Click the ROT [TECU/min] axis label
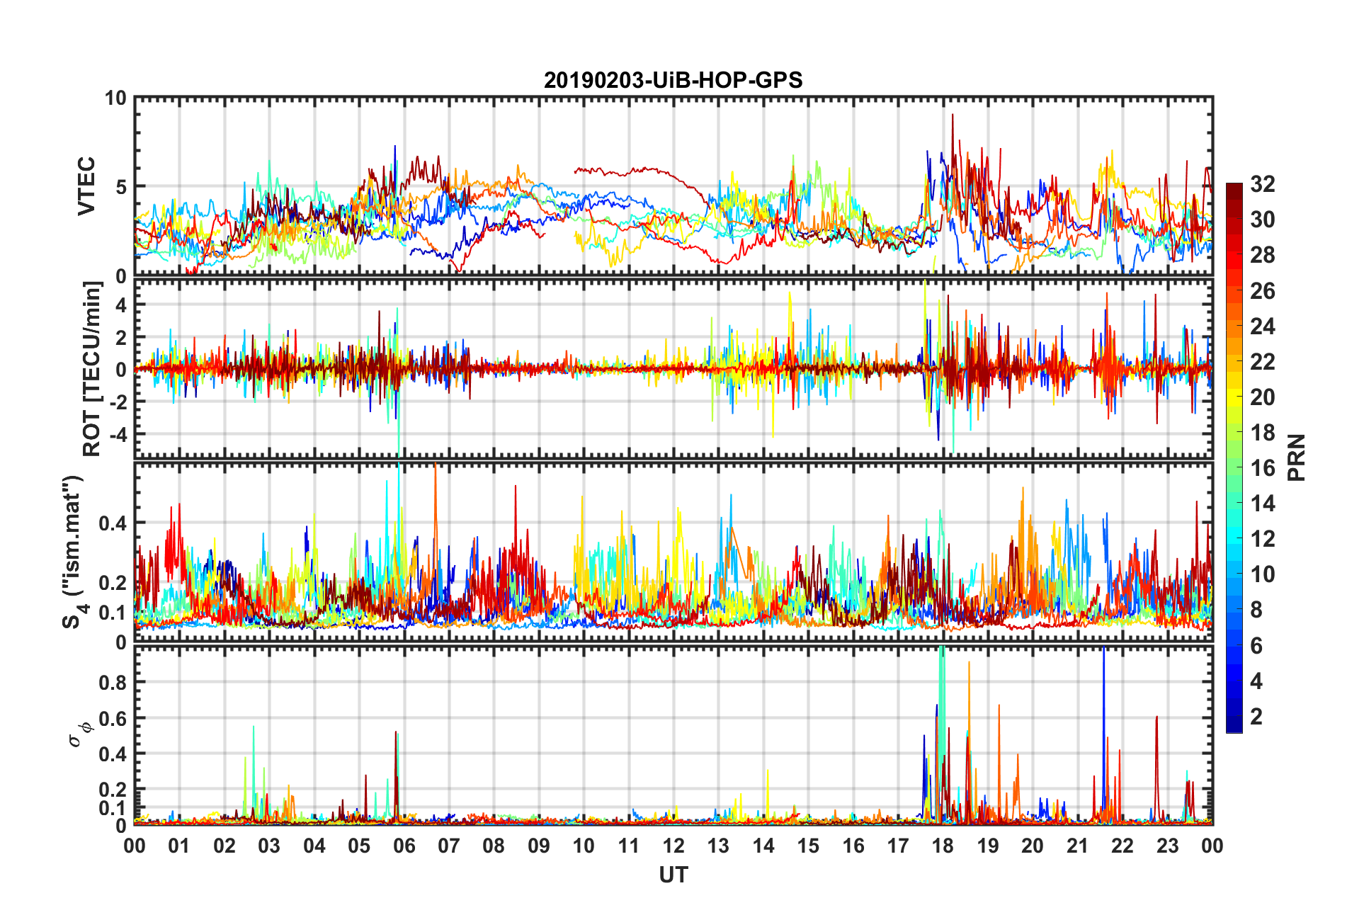 pos(92,369)
